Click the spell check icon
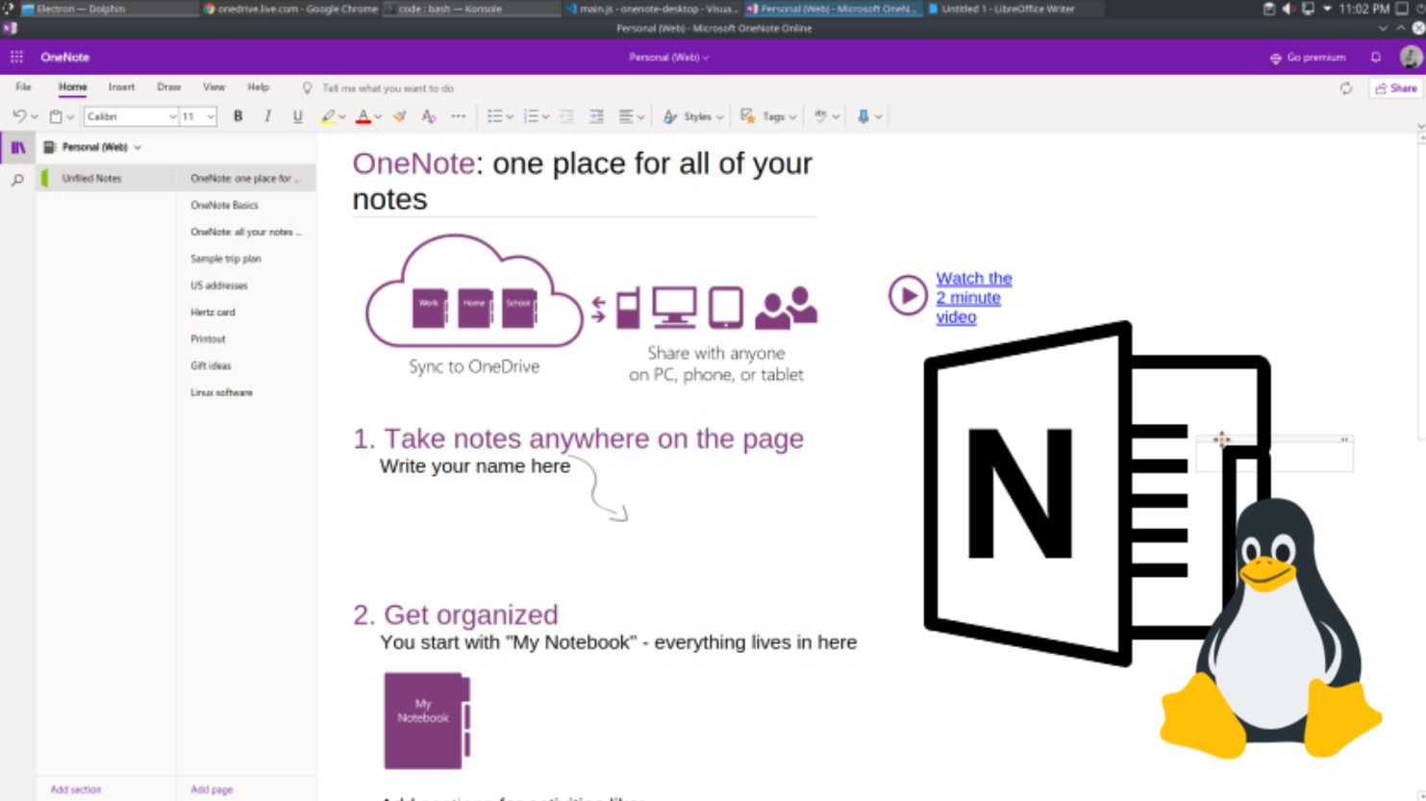Viewport: 1426px width, 801px height. click(x=820, y=116)
